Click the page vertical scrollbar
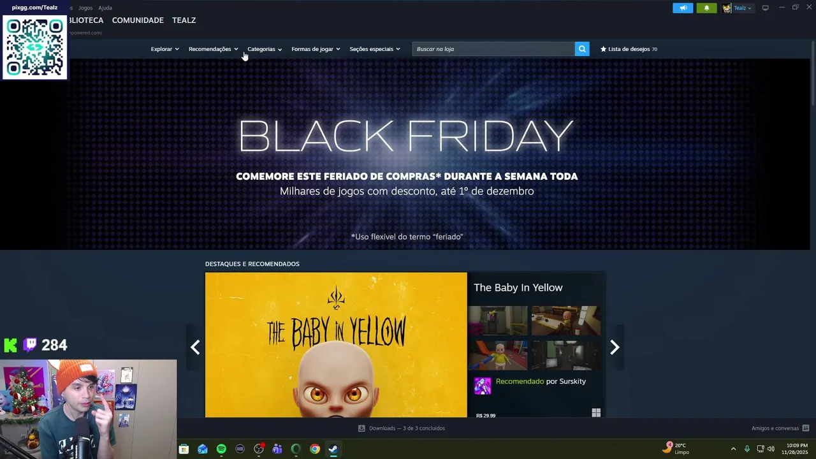Image resolution: width=816 pixels, height=459 pixels. tap(813, 73)
